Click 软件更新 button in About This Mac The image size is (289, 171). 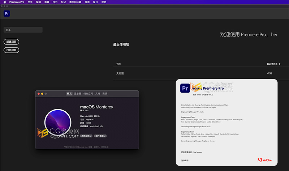pos(100,136)
